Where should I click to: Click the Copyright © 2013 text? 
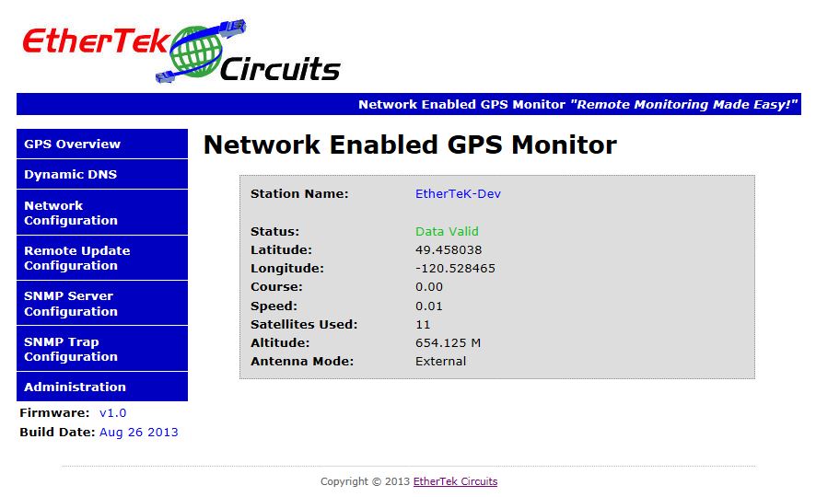365,481
